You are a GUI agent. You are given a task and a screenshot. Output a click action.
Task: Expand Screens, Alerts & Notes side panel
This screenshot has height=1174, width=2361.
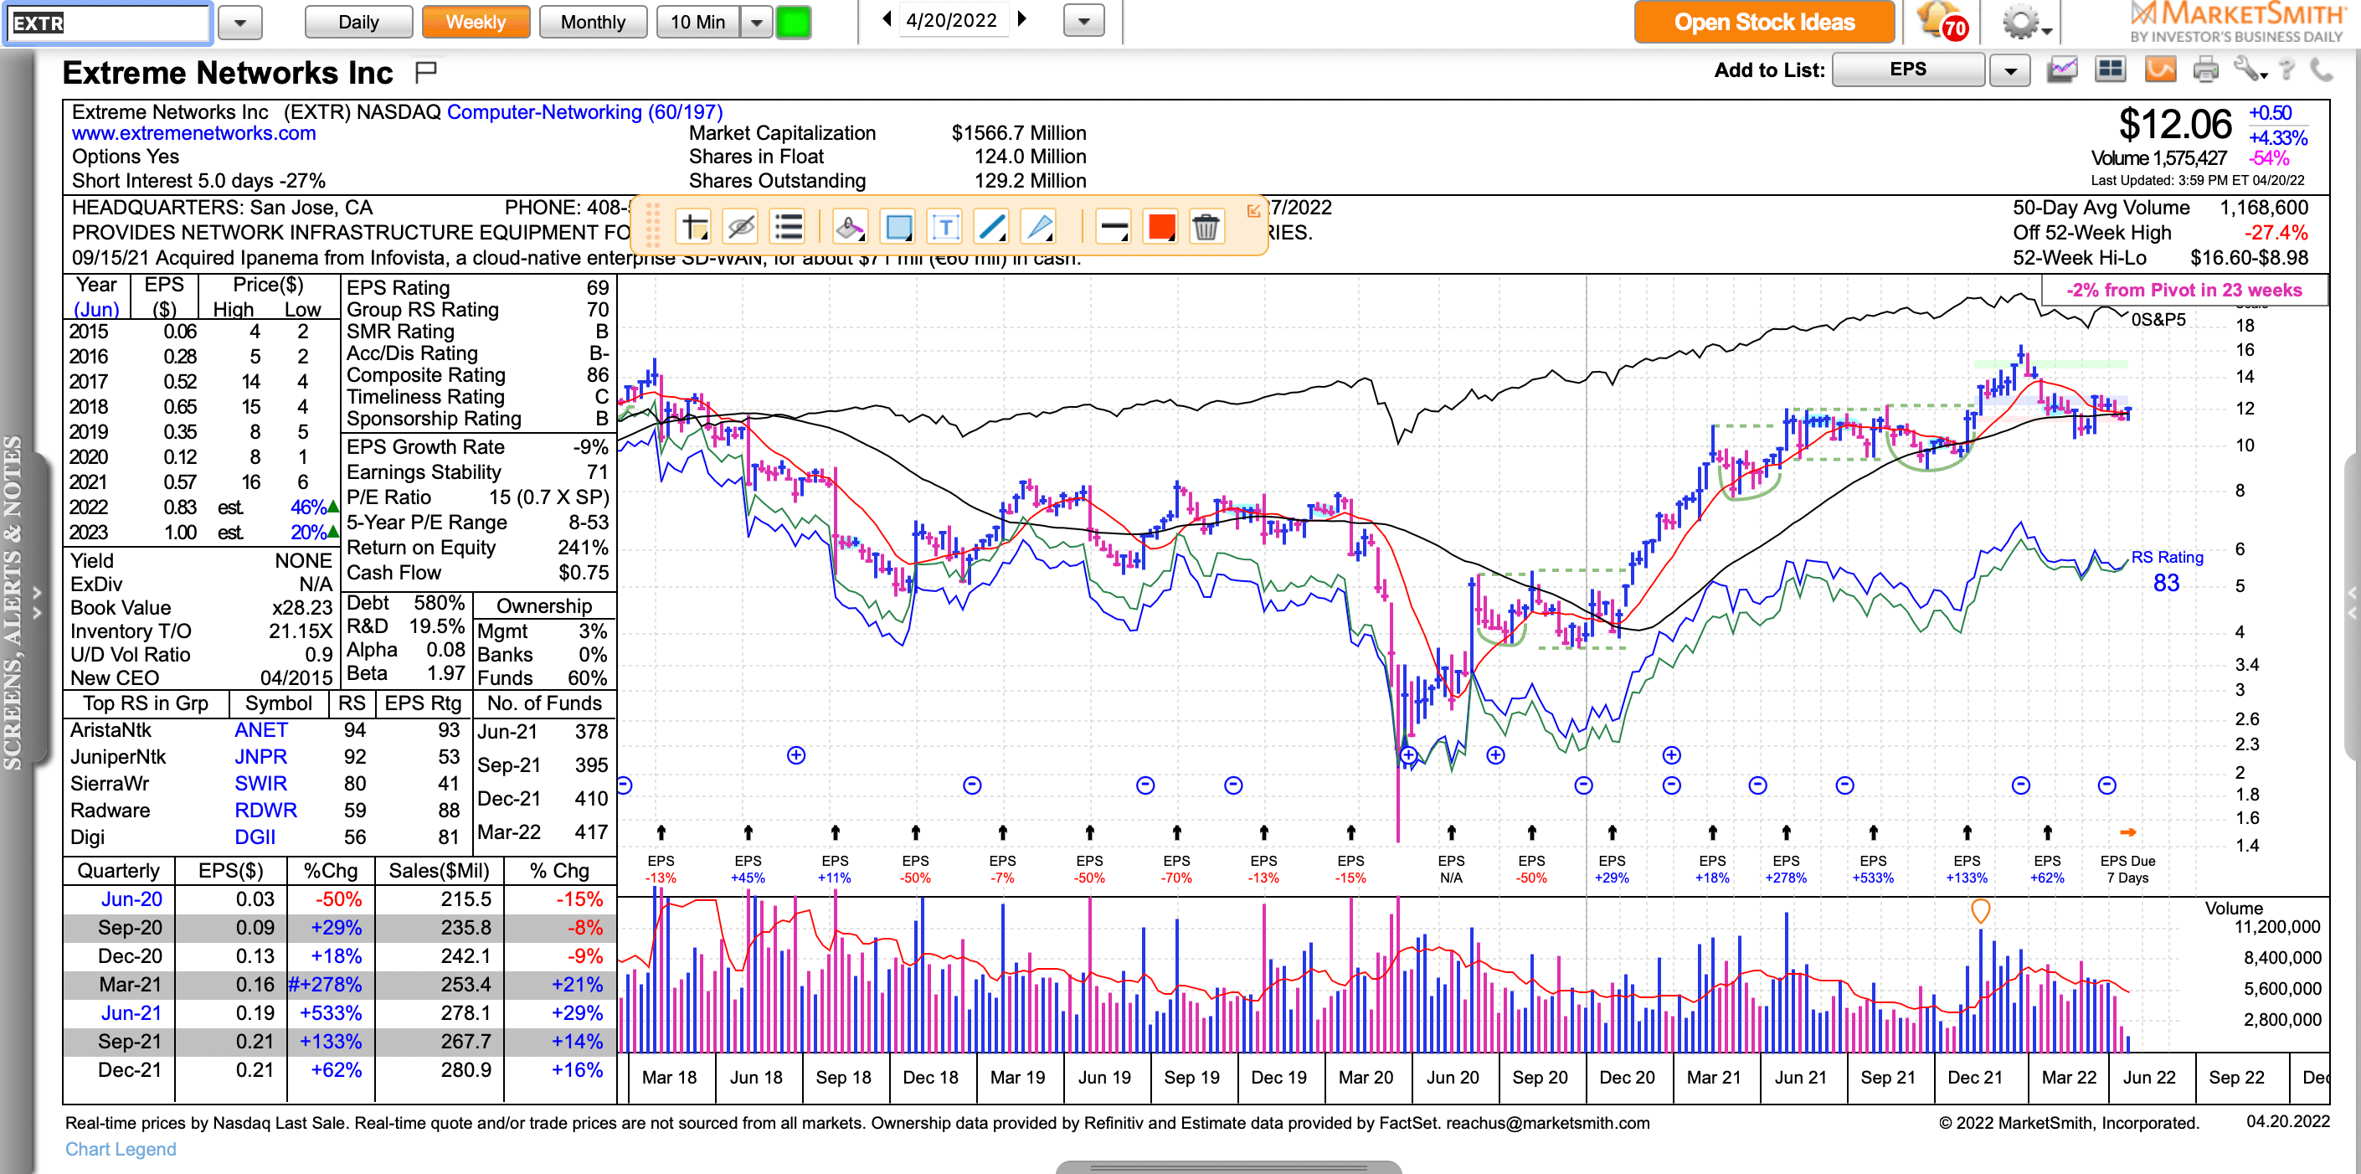coord(37,605)
